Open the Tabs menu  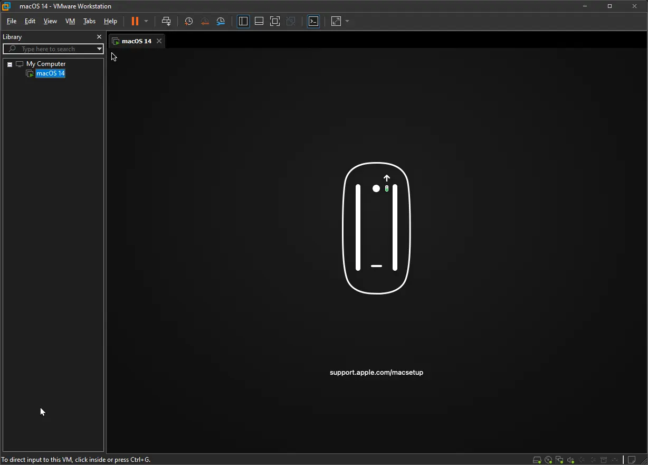pyautogui.click(x=89, y=21)
